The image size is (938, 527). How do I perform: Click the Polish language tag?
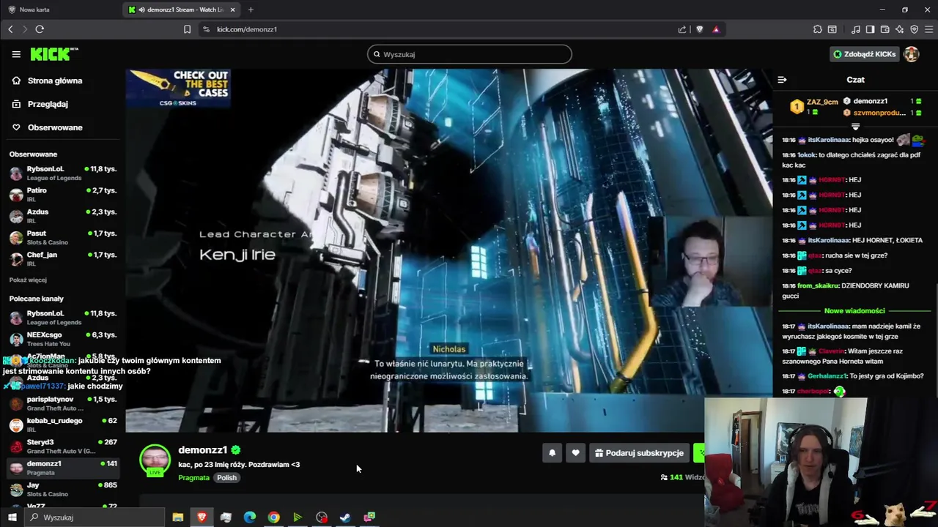pyautogui.click(x=226, y=478)
